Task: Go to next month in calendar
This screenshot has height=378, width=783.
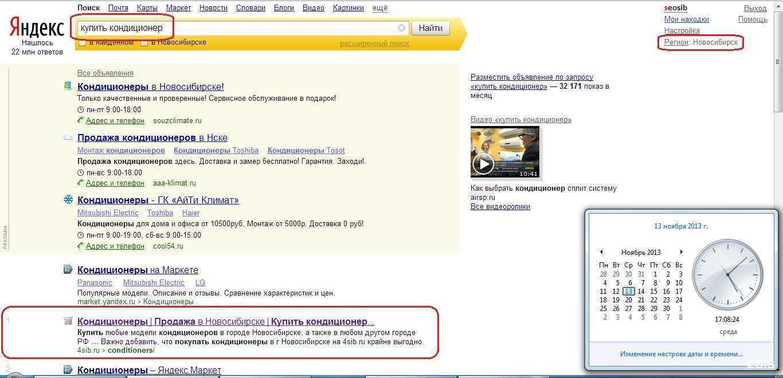Action: [681, 252]
